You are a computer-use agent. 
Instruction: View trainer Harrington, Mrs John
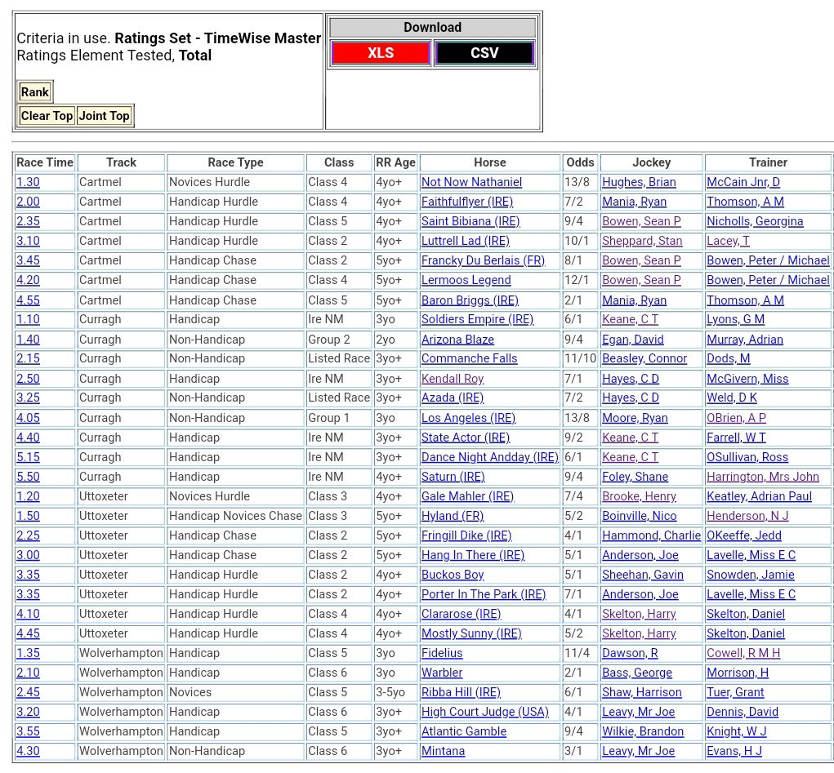762,477
